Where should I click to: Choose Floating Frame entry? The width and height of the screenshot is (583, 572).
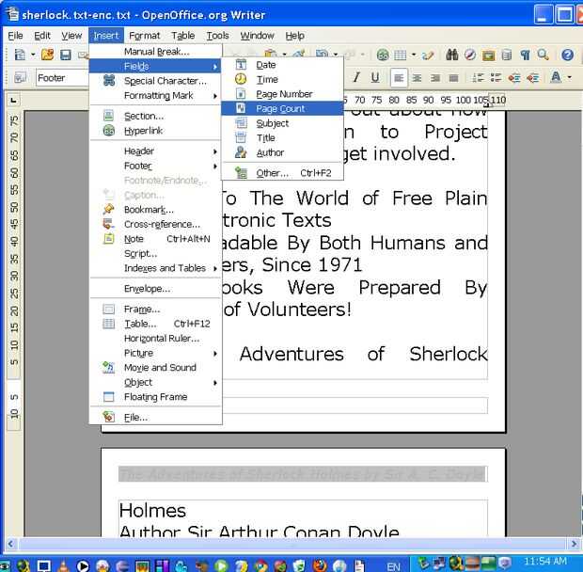pos(155,397)
